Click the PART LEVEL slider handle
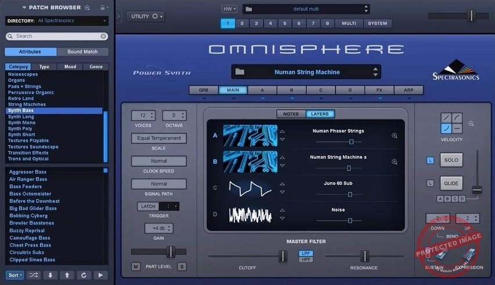Viewport: 495px width, 285px height. click(171, 251)
